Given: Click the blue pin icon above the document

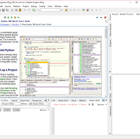Looking at the screenshot, I should click(97, 17).
